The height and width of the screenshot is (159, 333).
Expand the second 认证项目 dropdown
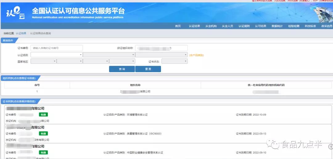click(x=109, y=55)
